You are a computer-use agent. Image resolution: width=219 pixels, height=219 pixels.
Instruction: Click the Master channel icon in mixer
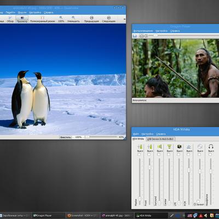point(140,147)
